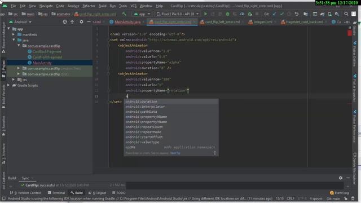Viewport: 361px width, 203px height.
Task: Select CardBackFragment in project tree
Action: tap(47, 51)
